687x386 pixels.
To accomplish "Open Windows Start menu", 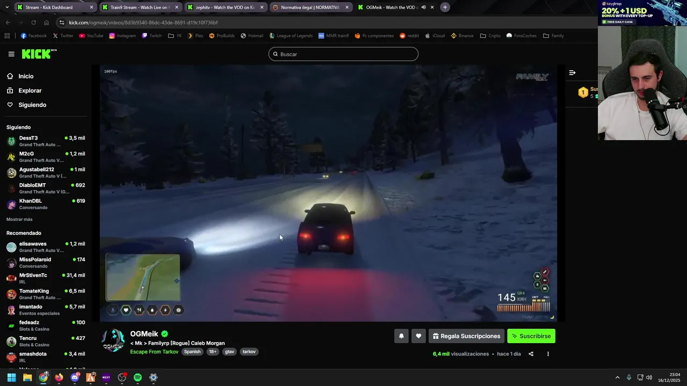I will (11, 377).
